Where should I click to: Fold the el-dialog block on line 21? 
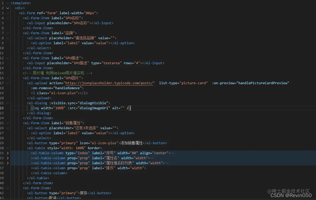pyautogui.click(x=8, y=103)
